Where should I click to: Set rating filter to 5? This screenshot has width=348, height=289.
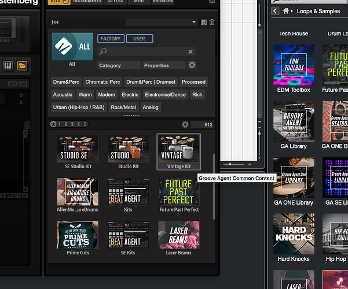(x=85, y=124)
